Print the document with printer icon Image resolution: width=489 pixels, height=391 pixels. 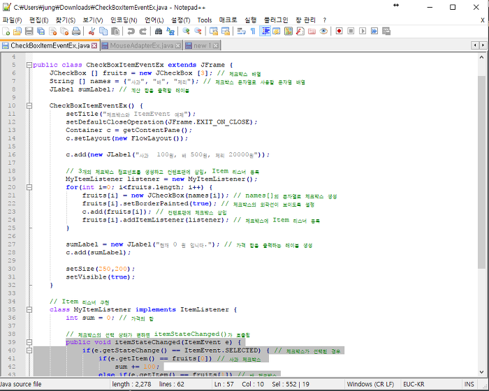[x=76, y=31]
